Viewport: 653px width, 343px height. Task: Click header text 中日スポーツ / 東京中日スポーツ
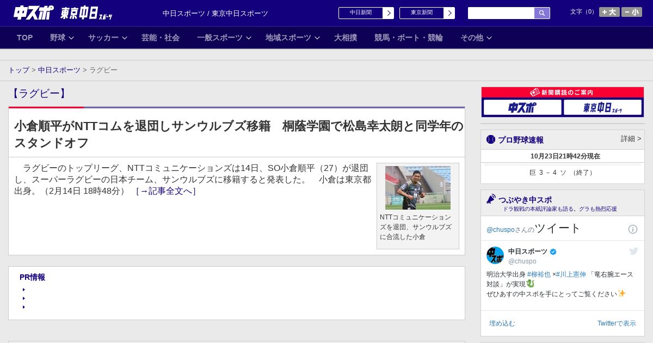pyautogui.click(x=215, y=14)
